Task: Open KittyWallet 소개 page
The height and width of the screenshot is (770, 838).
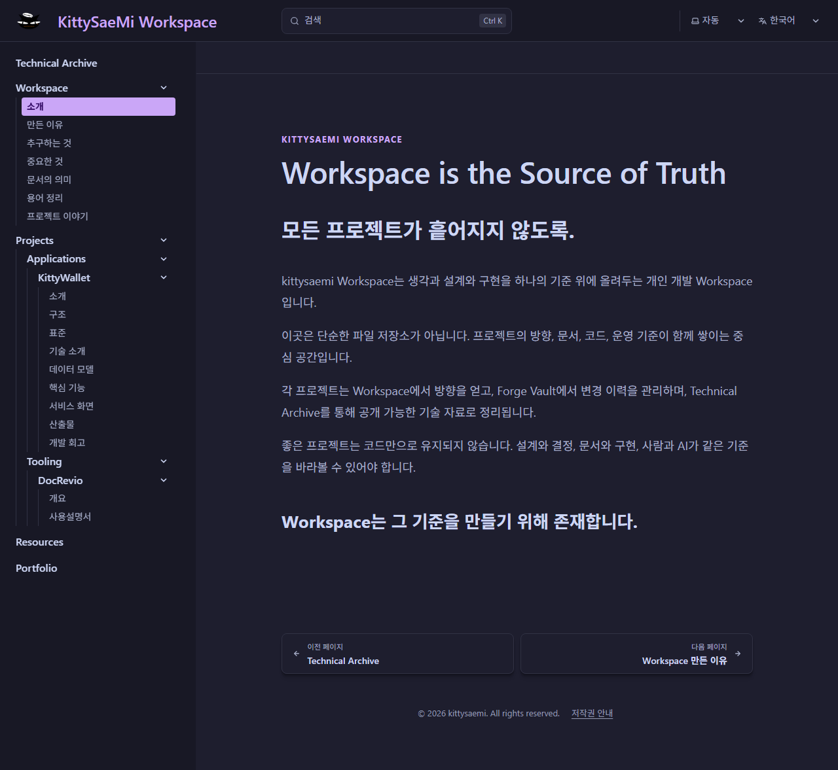Action: click(x=58, y=296)
